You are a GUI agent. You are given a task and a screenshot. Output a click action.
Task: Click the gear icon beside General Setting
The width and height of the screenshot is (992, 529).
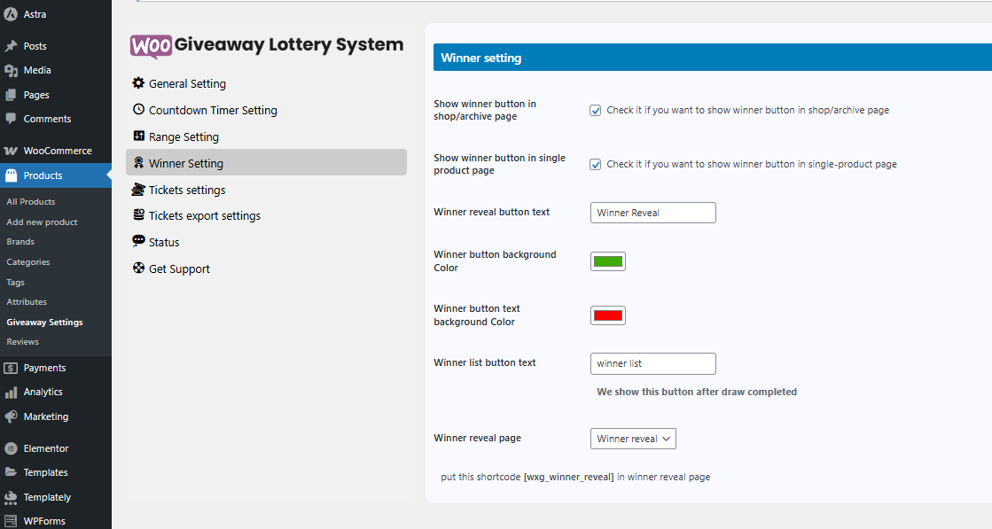pyautogui.click(x=138, y=83)
